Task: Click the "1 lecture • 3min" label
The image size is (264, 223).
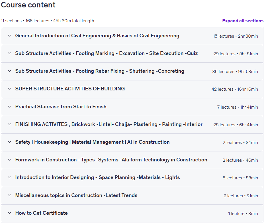Action: (x=243, y=214)
